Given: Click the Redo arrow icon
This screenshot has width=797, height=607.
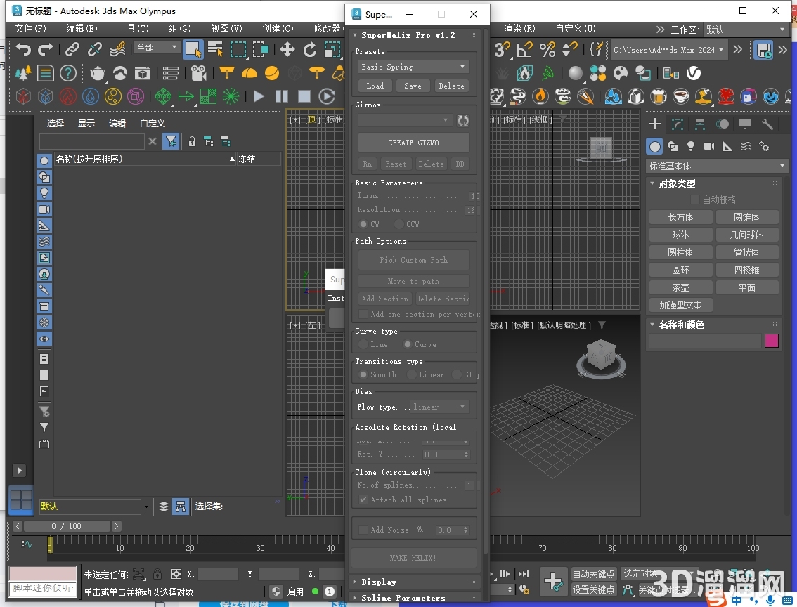Looking at the screenshot, I should click(46, 49).
